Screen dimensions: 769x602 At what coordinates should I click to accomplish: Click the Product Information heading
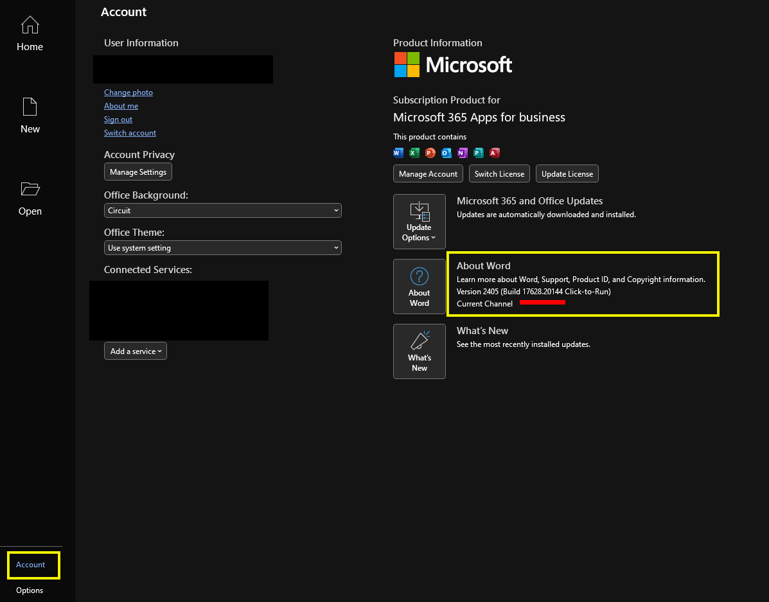coord(438,42)
